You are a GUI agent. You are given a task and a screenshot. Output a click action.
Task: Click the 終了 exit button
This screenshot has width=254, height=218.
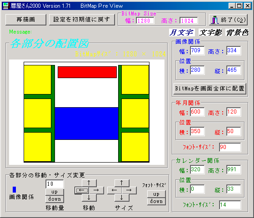tap(228, 20)
